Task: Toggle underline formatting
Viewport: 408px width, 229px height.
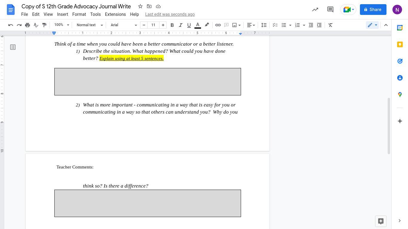Action: pyautogui.click(x=189, y=25)
